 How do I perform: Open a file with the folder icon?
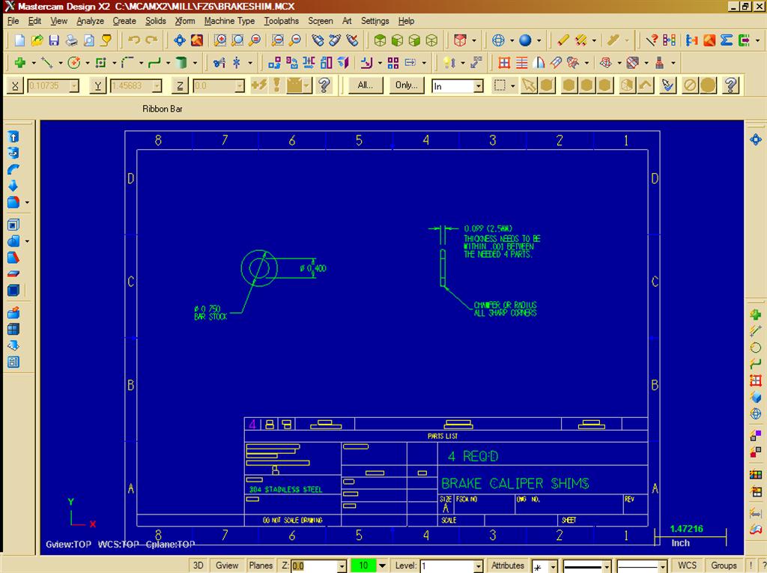pyautogui.click(x=37, y=40)
